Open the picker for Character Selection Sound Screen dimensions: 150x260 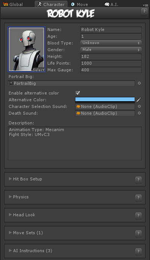(x=140, y=106)
